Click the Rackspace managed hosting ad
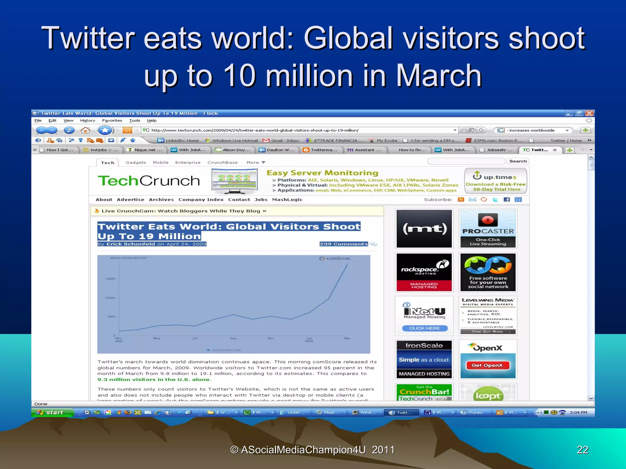The image size is (626, 469). coord(424,272)
